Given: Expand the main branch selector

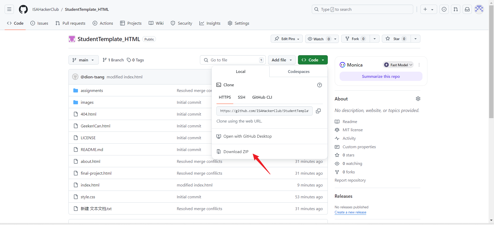Looking at the screenshot, I should [83, 60].
